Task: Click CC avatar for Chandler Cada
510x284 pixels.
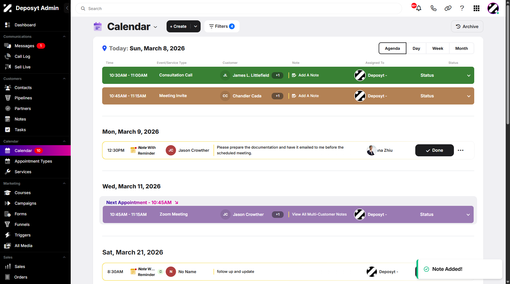Action: (225, 96)
